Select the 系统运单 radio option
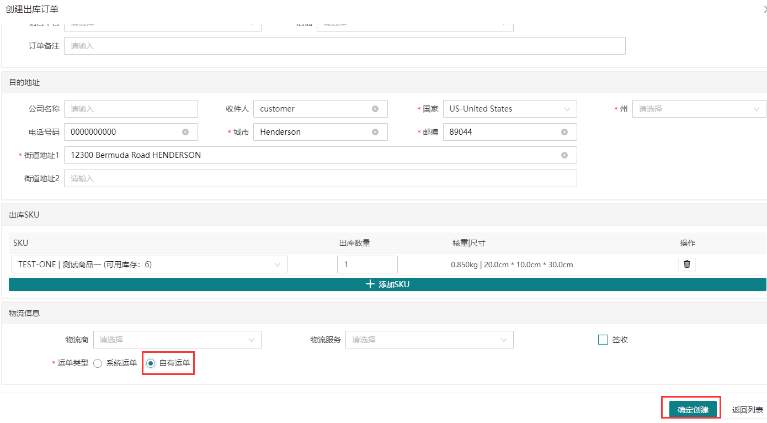 tap(98, 363)
